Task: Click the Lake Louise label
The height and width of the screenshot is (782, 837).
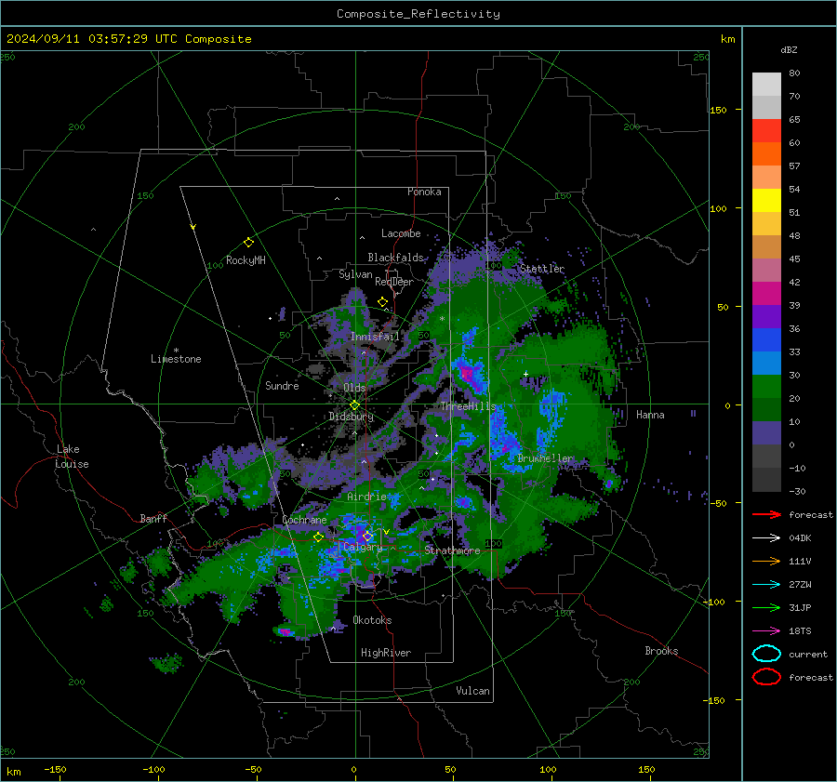Action: click(72, 457)
